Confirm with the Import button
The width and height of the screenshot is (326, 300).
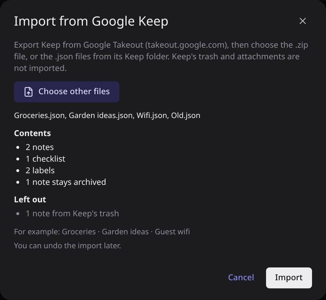pyautogui.click(x=289, y=278)
